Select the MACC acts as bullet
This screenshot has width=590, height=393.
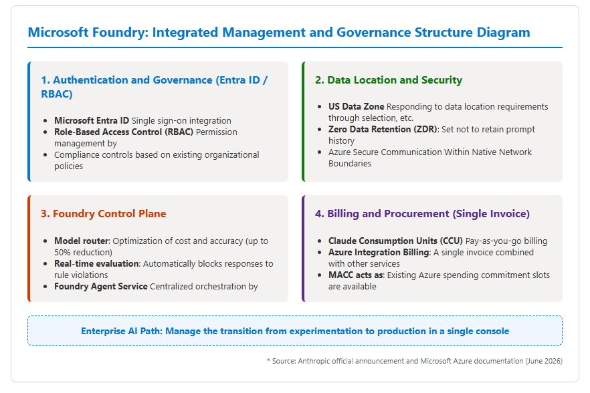[439, 281]
